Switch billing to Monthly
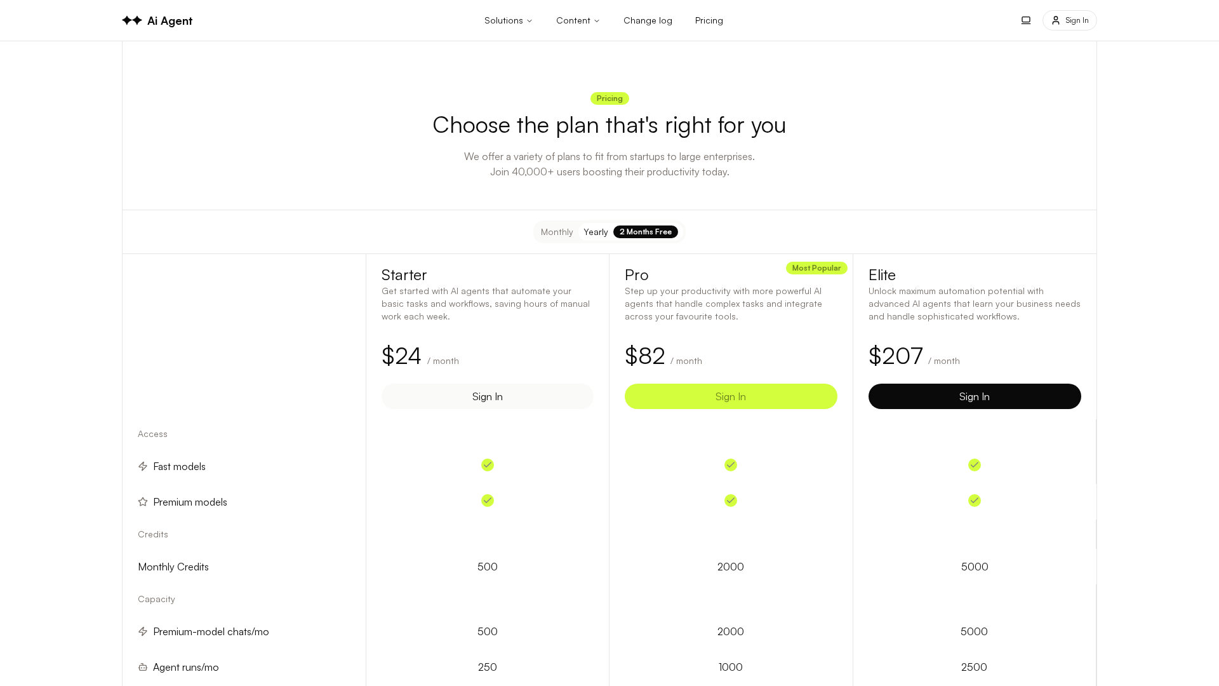 click(x=557, y=232)
